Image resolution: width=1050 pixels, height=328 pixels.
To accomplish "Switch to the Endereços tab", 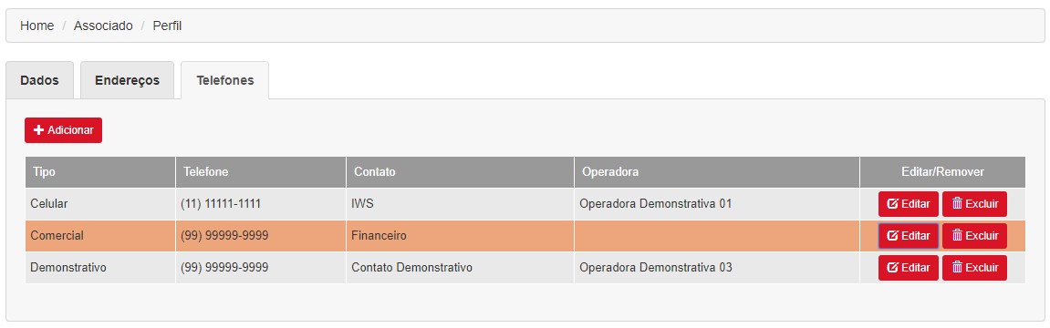I will [127, 80].
